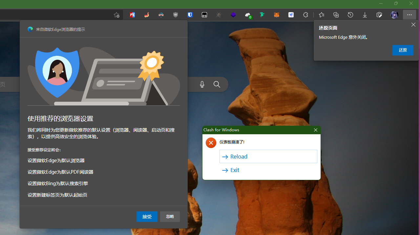Select Reload in Clash for Windows dialog
This screenshot has width=420, height=235.
pos(268,157)
